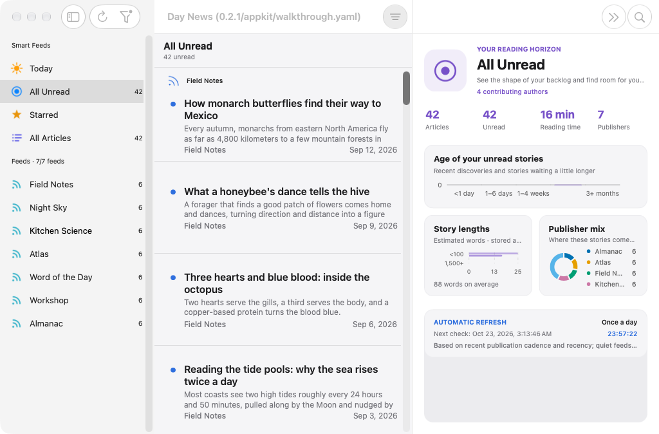
Task: Click the Feeds · 7/7 feeds header
Action: (x=38, y=161)
